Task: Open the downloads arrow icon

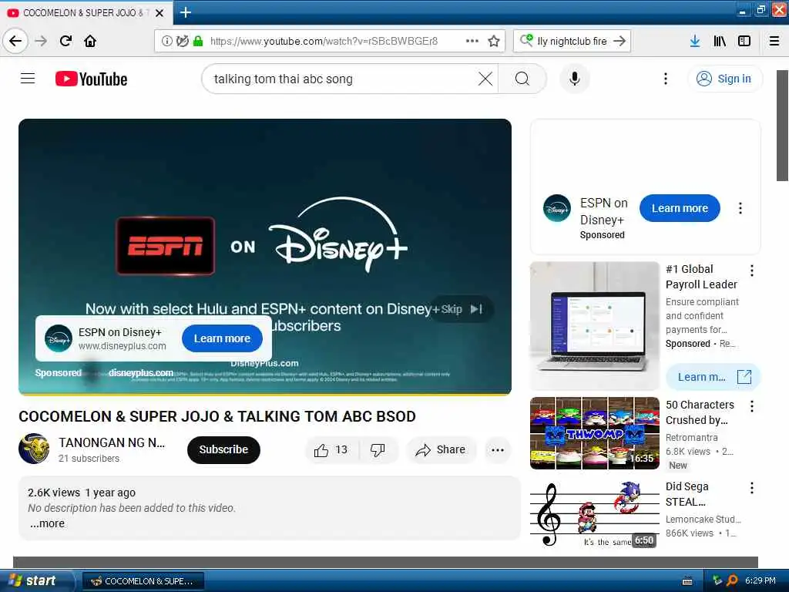Action: (x=695, y=41)
